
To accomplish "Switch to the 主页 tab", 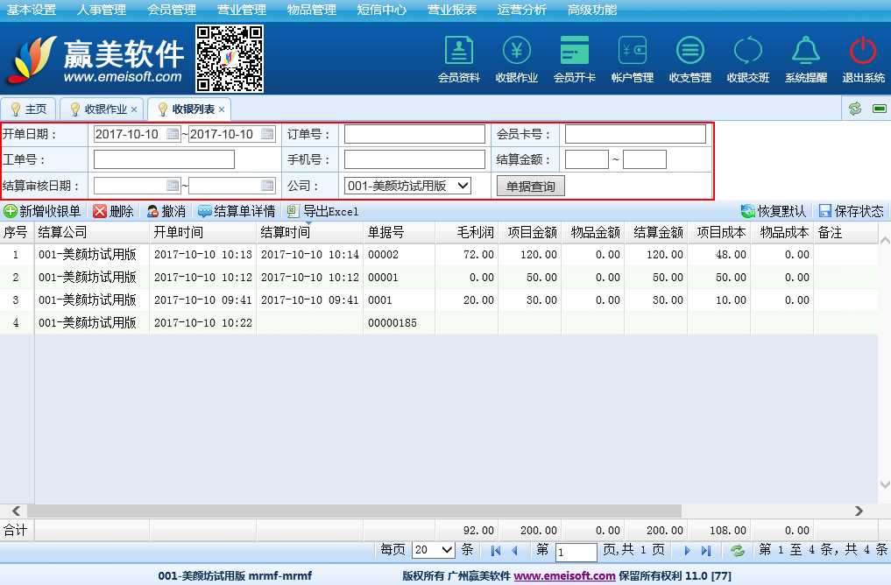I will pyautogui.click(x=29, y=109).
